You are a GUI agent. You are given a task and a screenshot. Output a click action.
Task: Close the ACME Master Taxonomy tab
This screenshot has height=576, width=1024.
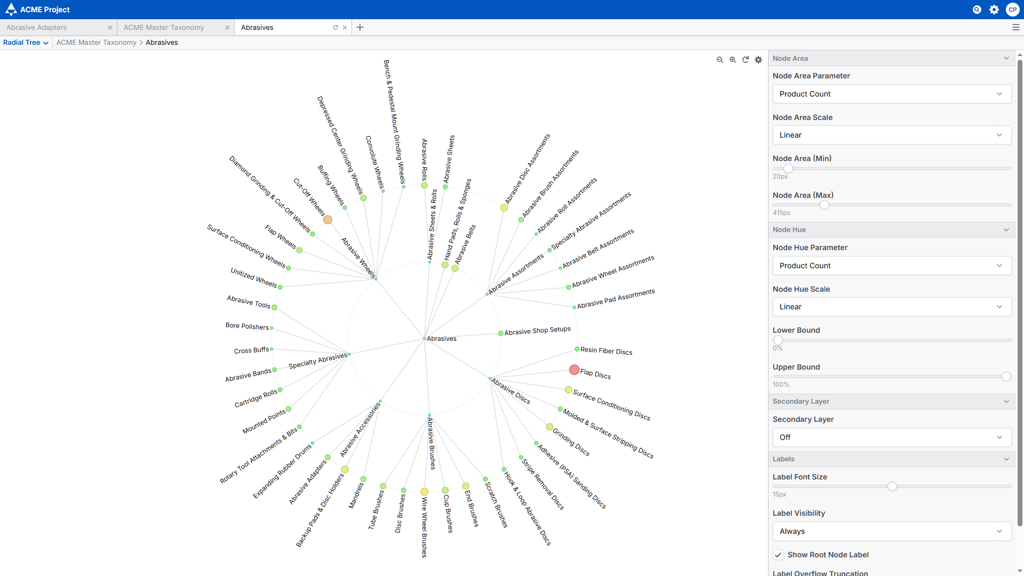[x=227, y=27]
